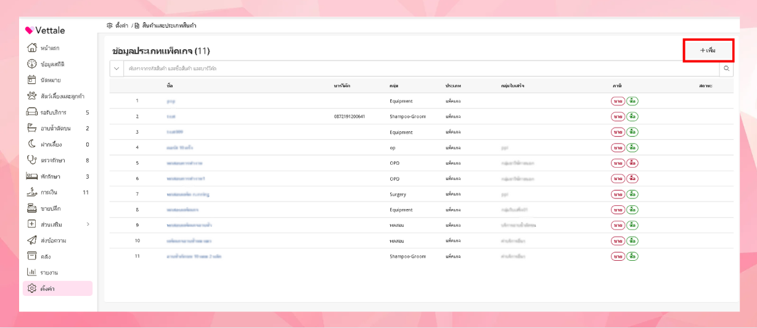
Task: Open the อาบน้ำตัดขน bathtub icon
Action: [32, 128]
